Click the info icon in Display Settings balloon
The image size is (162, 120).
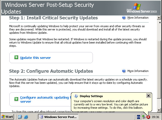(76, 96)
